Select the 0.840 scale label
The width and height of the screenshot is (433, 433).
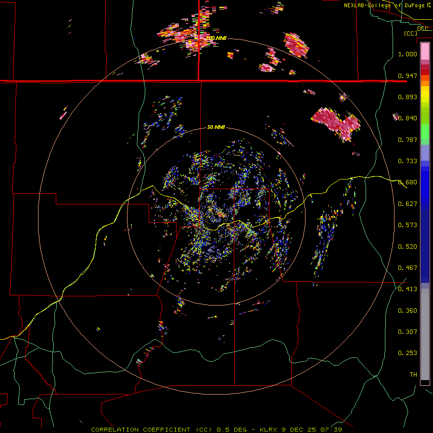[x=408, y=118]
